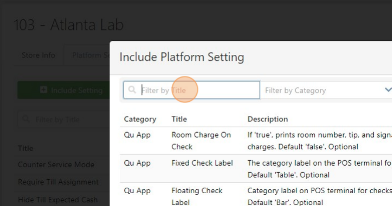Open the Filter by Category dropdown

point(327,90)
